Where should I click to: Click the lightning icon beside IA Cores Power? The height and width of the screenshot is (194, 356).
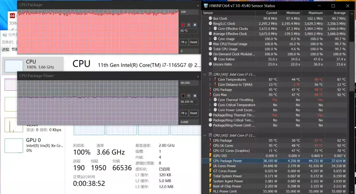tap(210, 166)
